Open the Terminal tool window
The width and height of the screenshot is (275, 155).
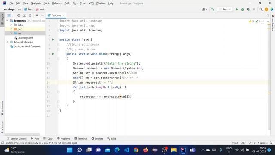tap(80, 139)
